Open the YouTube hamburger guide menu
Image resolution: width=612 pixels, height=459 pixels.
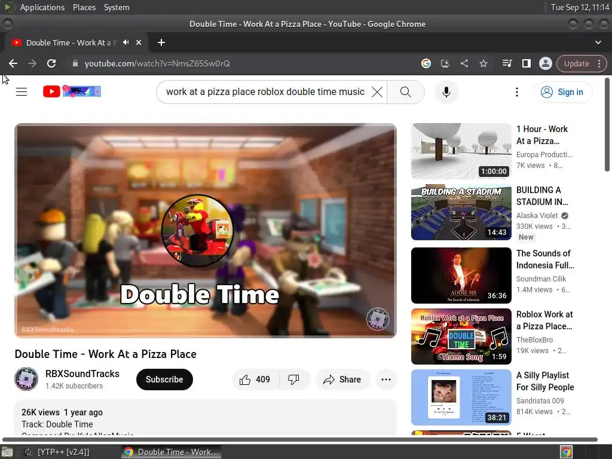[22, 91]
